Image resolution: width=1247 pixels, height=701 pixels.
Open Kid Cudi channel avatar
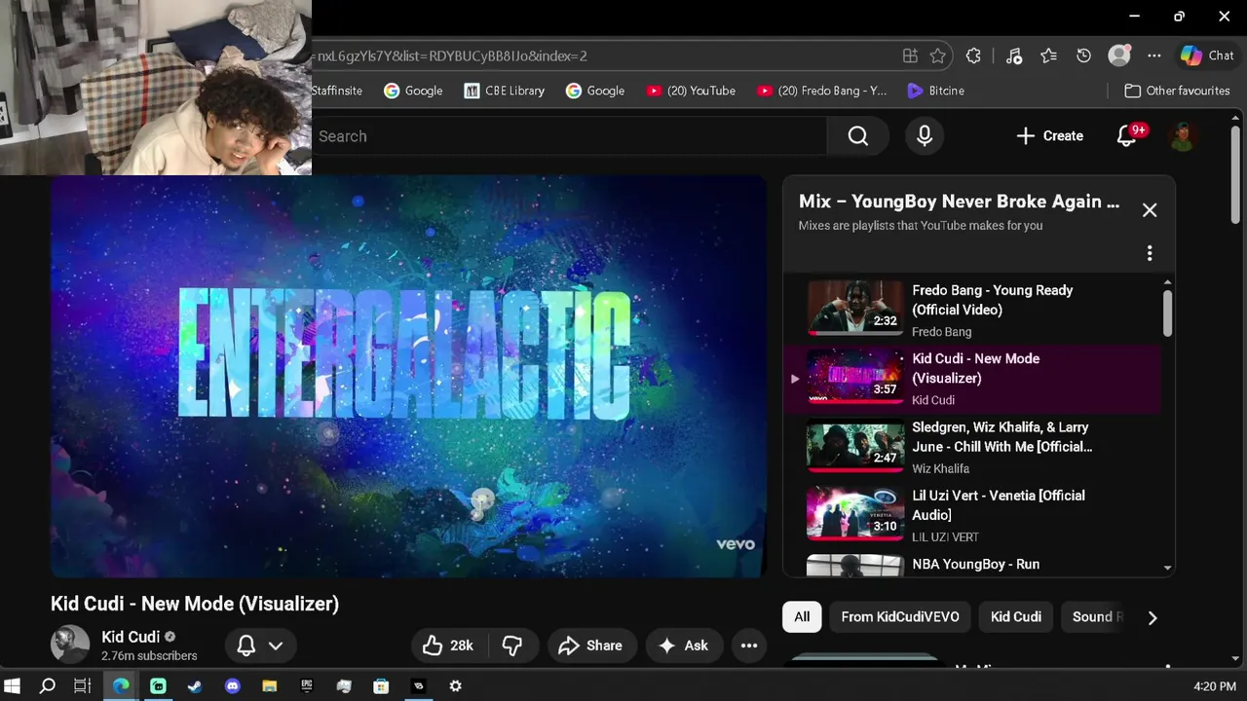70,645
